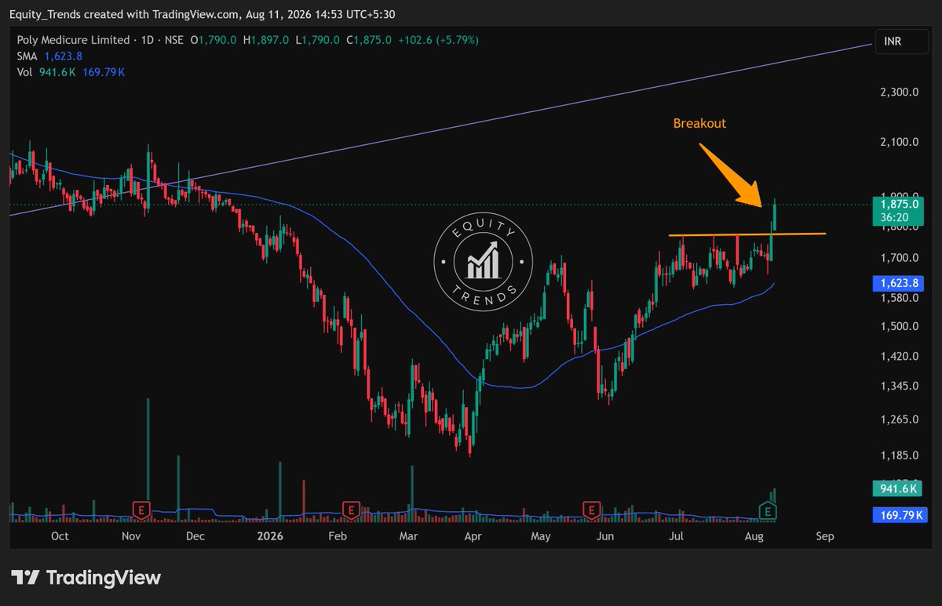Click the blue 1,623.8 SMA price label
The image size is (942, 606).
click(900, 282)
